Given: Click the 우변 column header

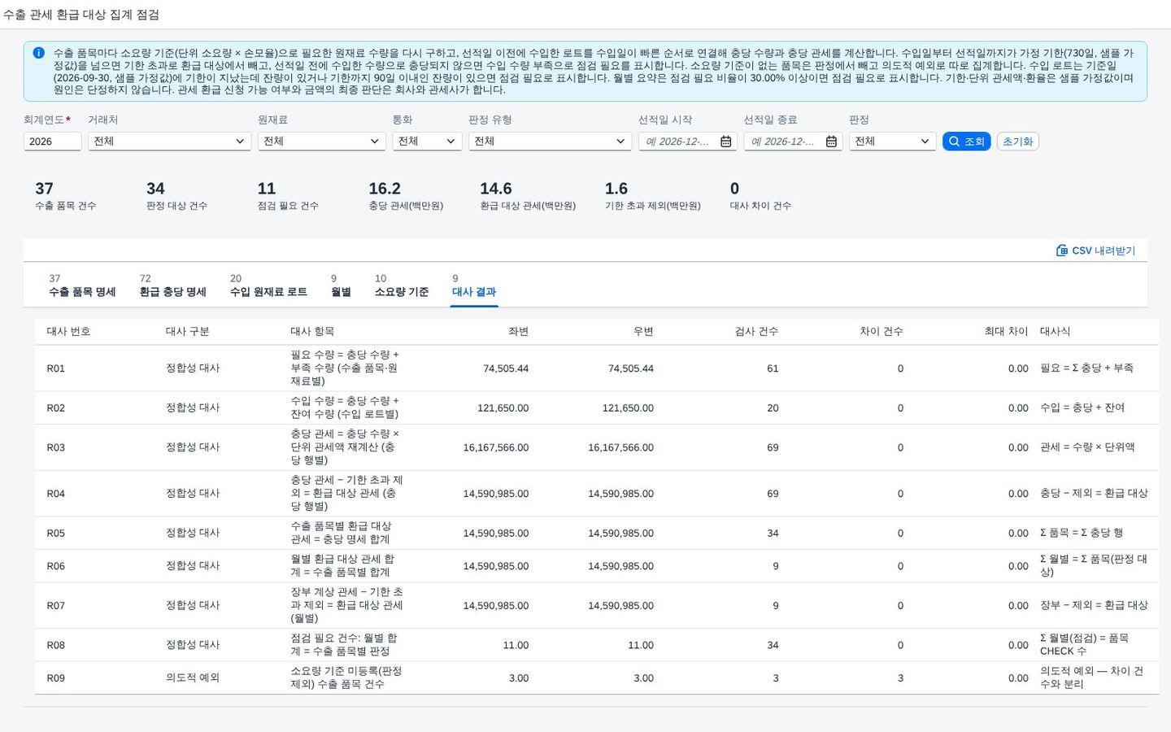Looking at the screenshot, I should pos(643,332).
